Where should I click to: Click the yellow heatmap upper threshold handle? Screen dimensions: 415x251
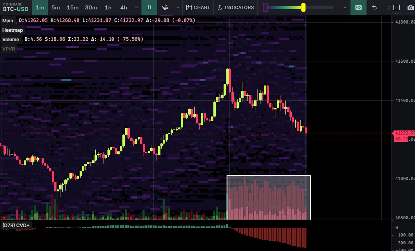pos(303,7)
